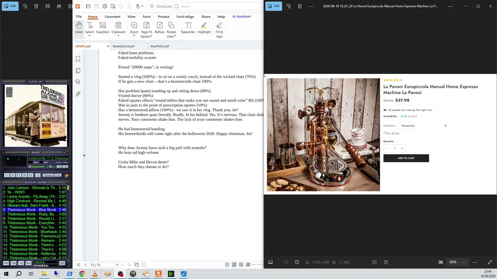This screenshot has height=279, width=497.
Task: Open VLC media player from the taskbar
Action: (x=95, y=274)
